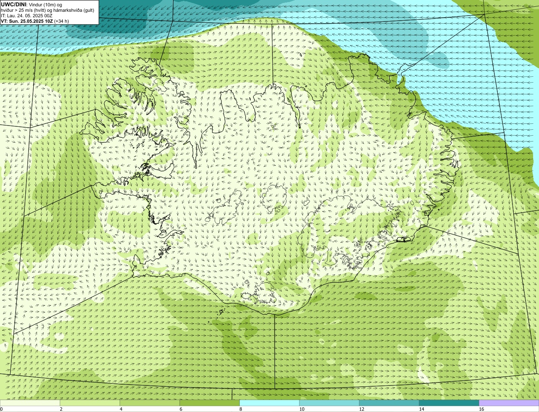
Task: Click the "VT: Sun. 25.05.2025 10Z (+34 h)" line
Action: coord(35,21)
